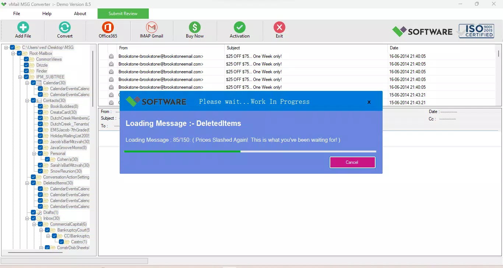Uncheck the Finder folder checkbox
503x268 pixels.
[x=27, y=71]
